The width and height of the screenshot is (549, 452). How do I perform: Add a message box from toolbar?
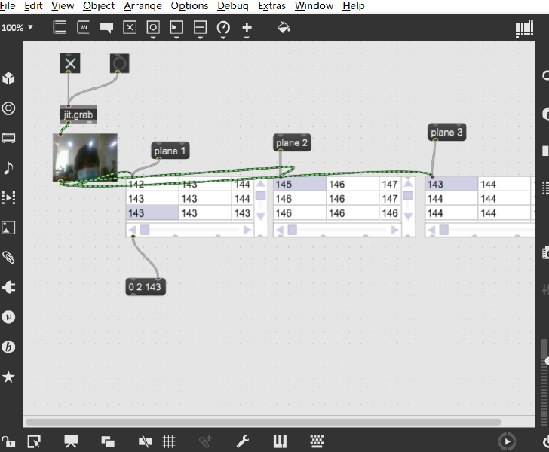[x=83, y=27]
